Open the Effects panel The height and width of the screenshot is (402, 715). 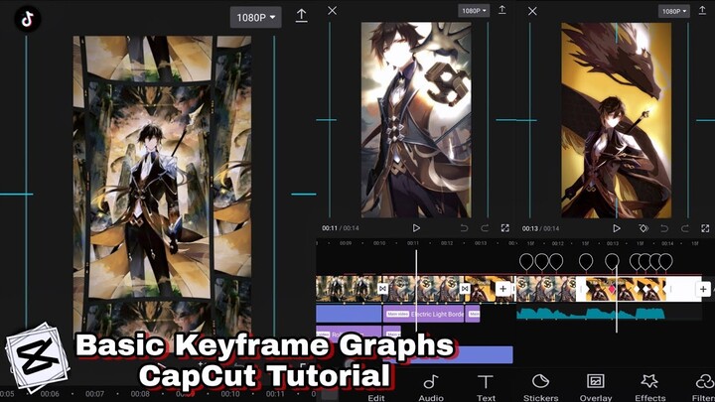tap(649, 386)
